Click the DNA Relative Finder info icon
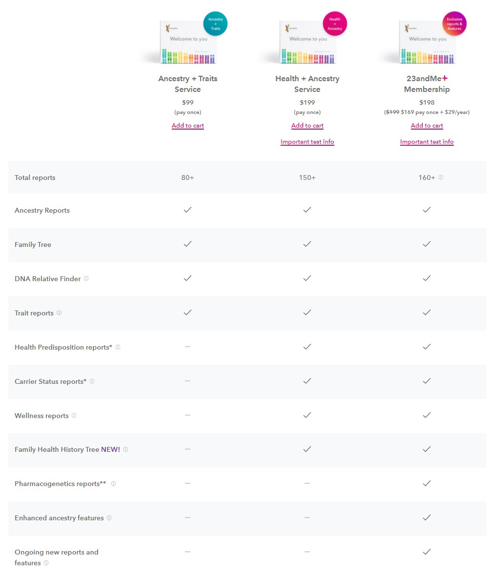This screenshot has width=489, height=577. click(x=86, y=278)
